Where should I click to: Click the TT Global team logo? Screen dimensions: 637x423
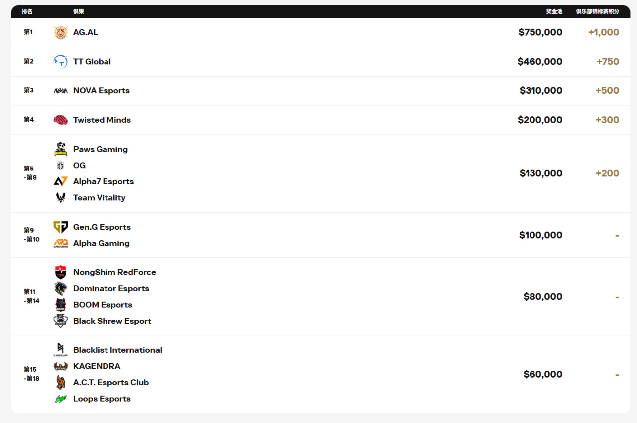[60, 62]
